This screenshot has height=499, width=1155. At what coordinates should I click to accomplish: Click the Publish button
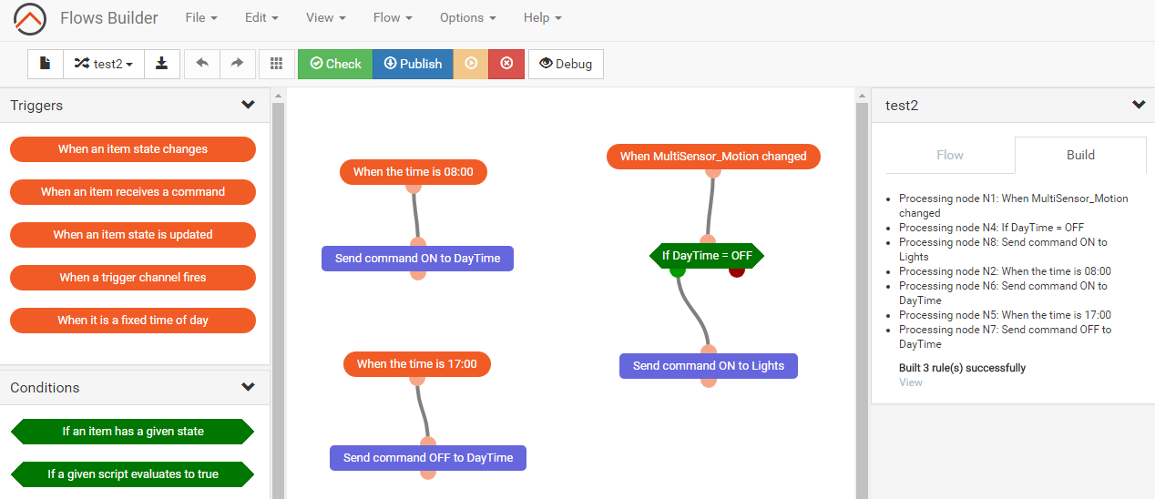[x=413, y=64]
